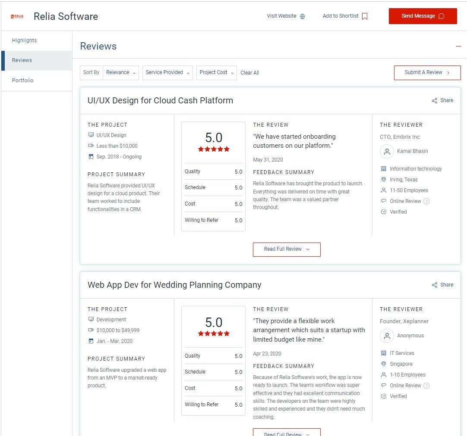
Task: Open the Project Cost filter dropdown
Action: (217, 73)
